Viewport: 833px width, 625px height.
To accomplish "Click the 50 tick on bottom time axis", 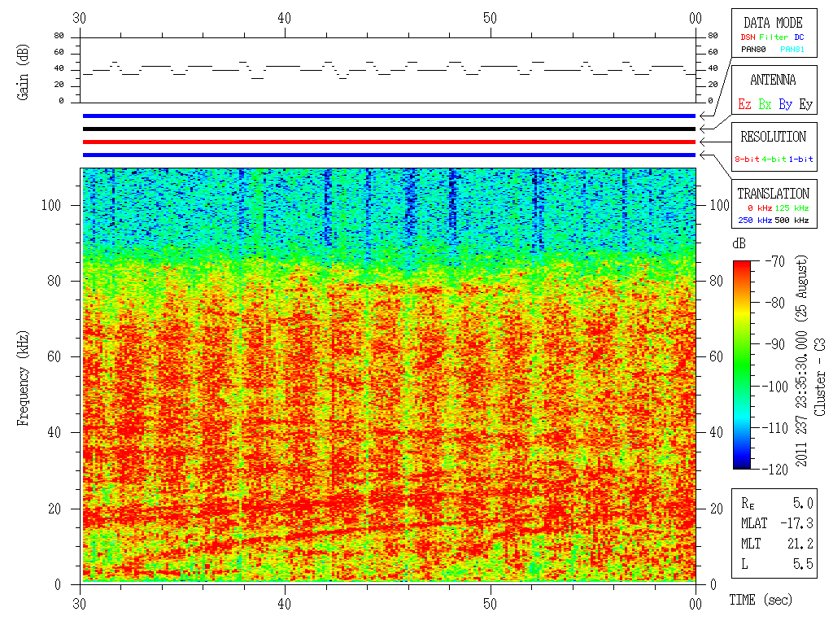I will [x=490, y=605].
